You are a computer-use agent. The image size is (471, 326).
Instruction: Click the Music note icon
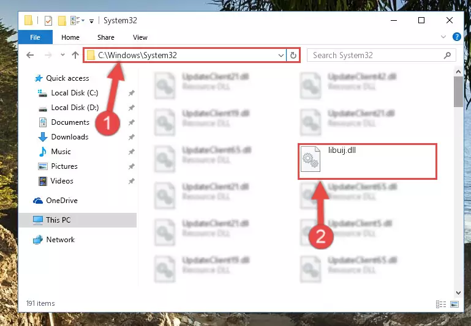pyautogui.click(x=43, y=152)
